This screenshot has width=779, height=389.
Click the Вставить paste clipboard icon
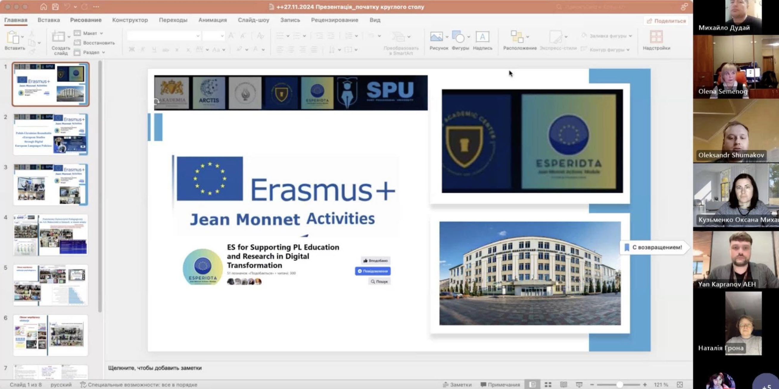pos(13,37)
